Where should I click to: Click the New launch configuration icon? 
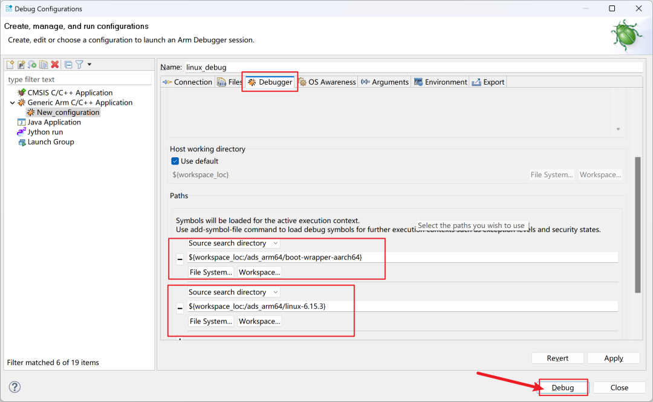coord(10,65)
